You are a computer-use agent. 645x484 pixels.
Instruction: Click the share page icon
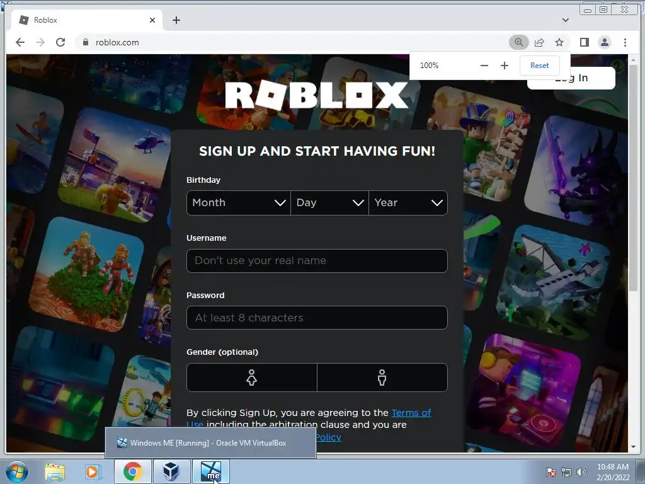click(539, 42)
